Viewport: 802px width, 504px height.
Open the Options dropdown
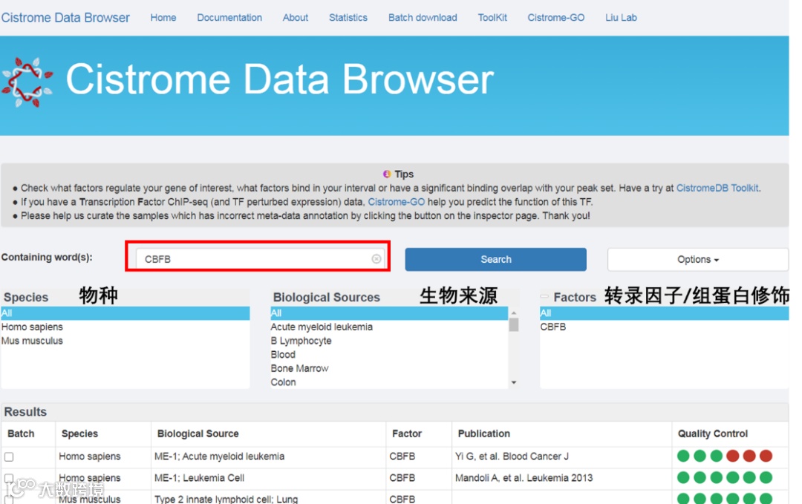(x=697, y=259)
